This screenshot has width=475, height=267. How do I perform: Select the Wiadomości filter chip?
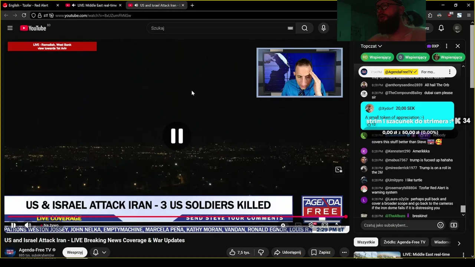pos(442,242)
